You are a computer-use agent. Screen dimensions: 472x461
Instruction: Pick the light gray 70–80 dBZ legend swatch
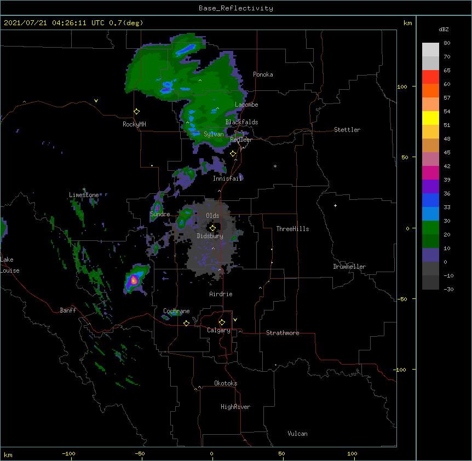pyautogui.click(x=430, y=50)
